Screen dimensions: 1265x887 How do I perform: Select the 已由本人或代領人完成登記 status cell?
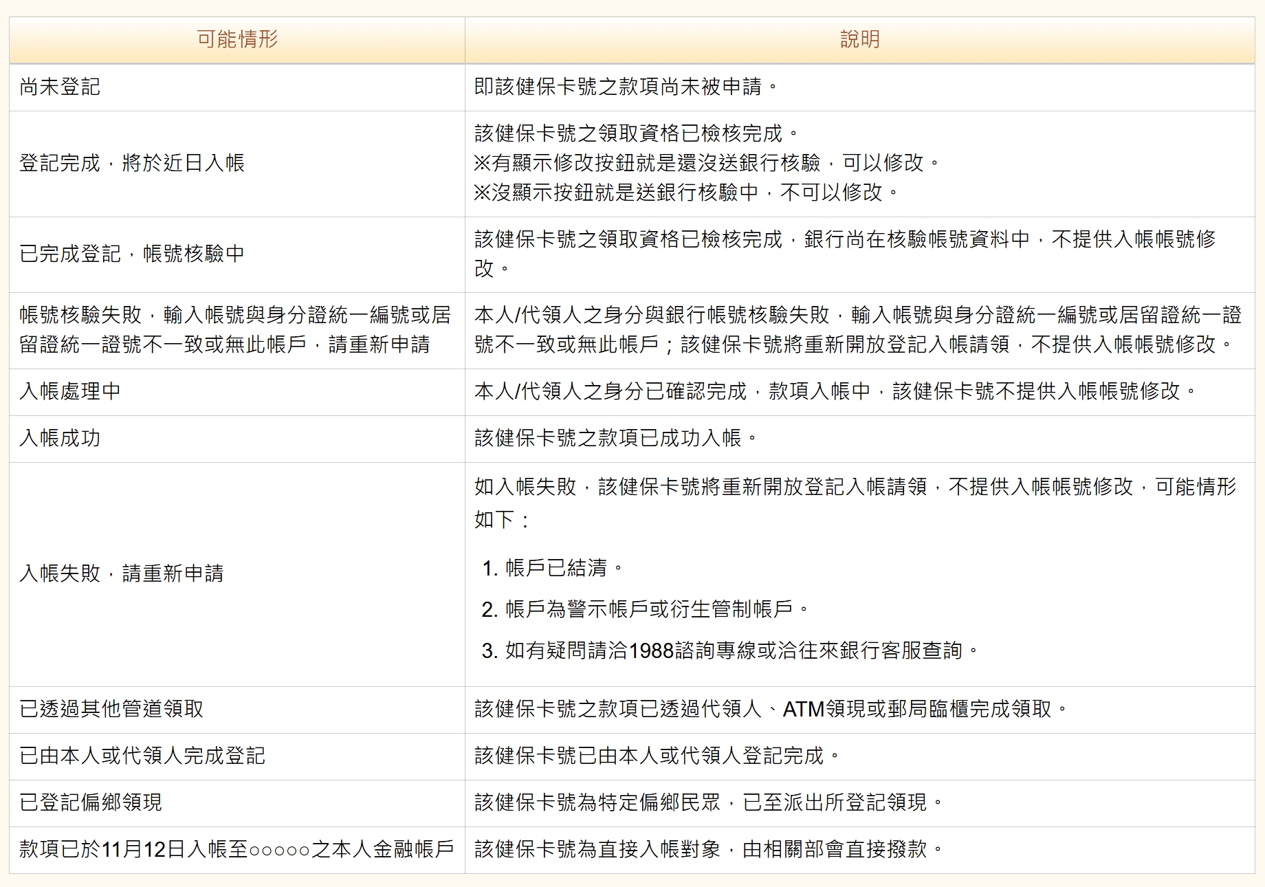click(142, 756)
